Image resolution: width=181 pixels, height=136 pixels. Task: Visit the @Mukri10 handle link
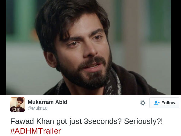coord(37,108)
